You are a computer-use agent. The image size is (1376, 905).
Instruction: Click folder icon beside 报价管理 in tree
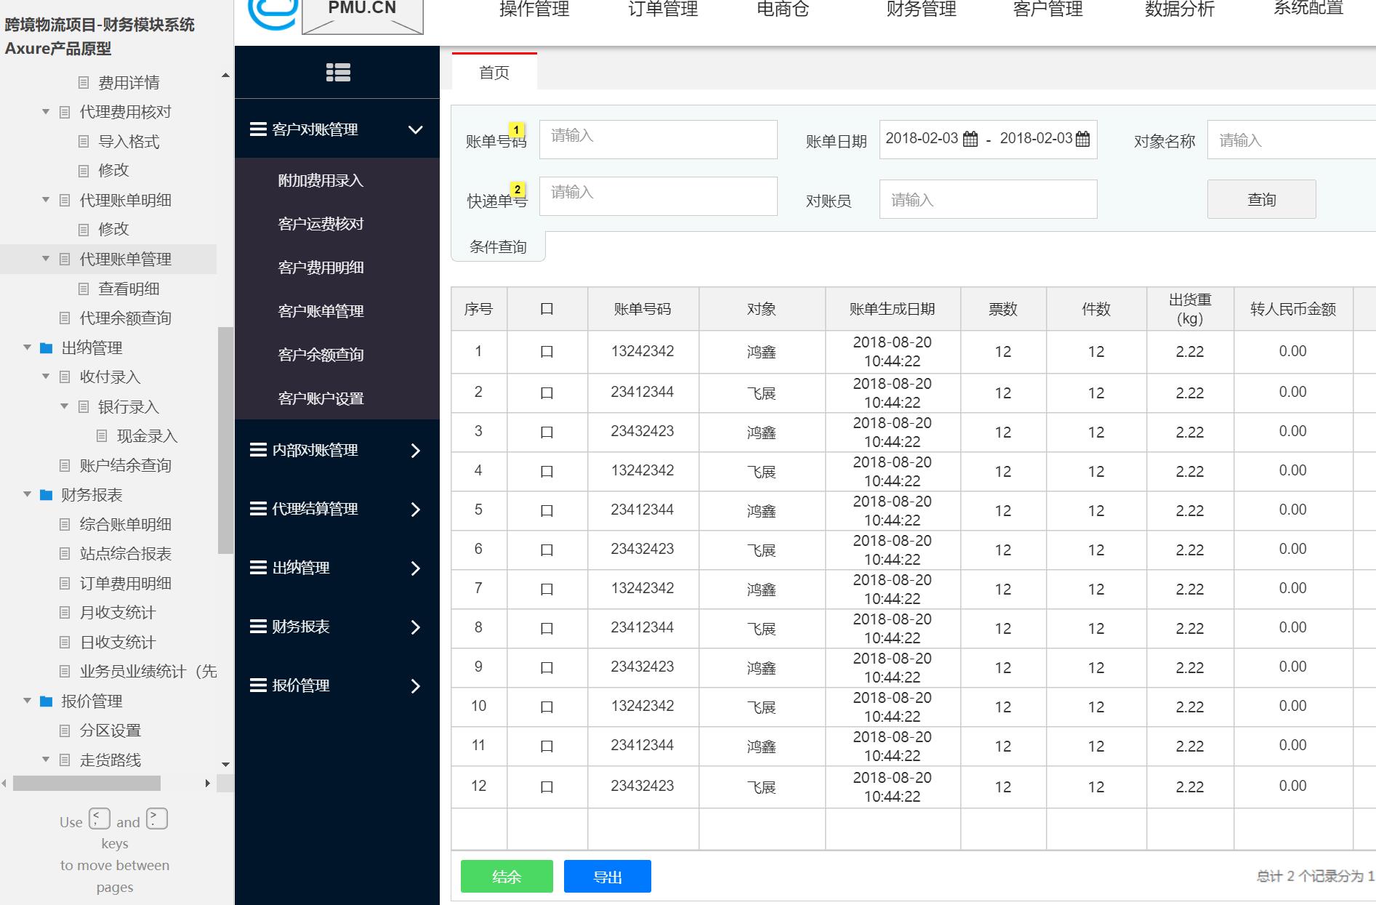click(46, 701)
